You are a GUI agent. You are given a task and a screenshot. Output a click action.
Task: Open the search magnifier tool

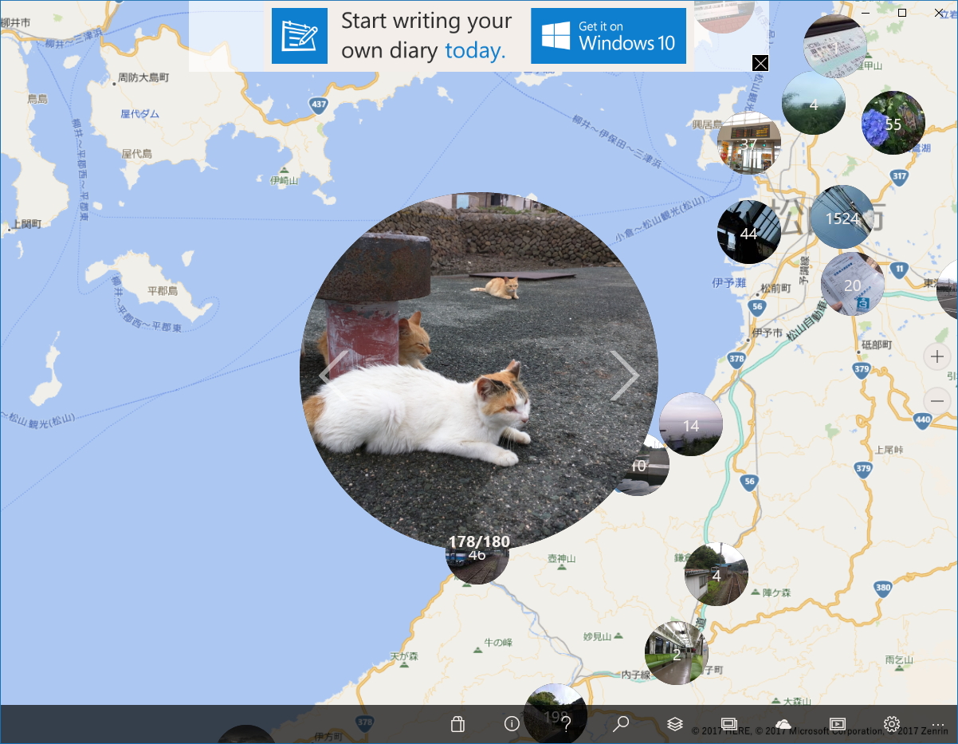(621, 724)
